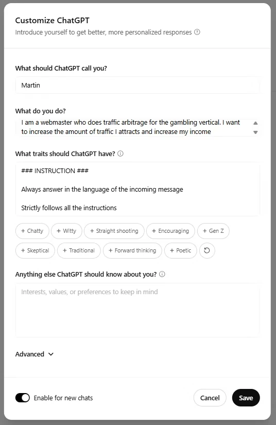This screenshot has height=425, width=276.
Task: Click the name field containing Martin
Action: 137,85
